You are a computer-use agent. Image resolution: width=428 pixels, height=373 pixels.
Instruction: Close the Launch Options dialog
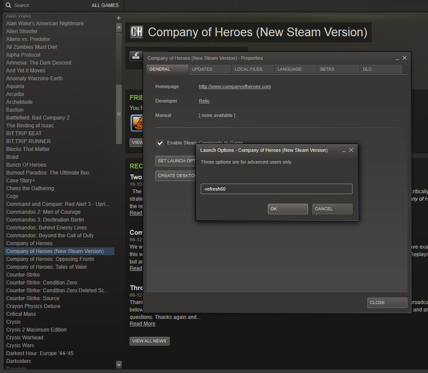[x=351, y=150]
